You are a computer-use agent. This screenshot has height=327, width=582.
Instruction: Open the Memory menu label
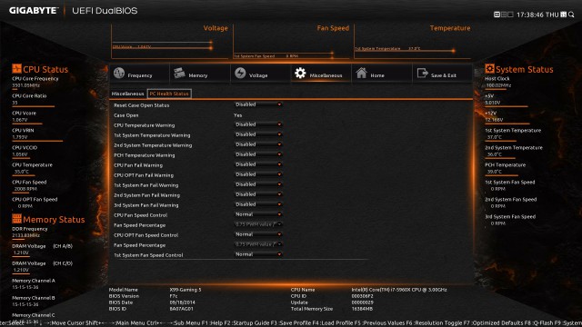pos(198,75)
